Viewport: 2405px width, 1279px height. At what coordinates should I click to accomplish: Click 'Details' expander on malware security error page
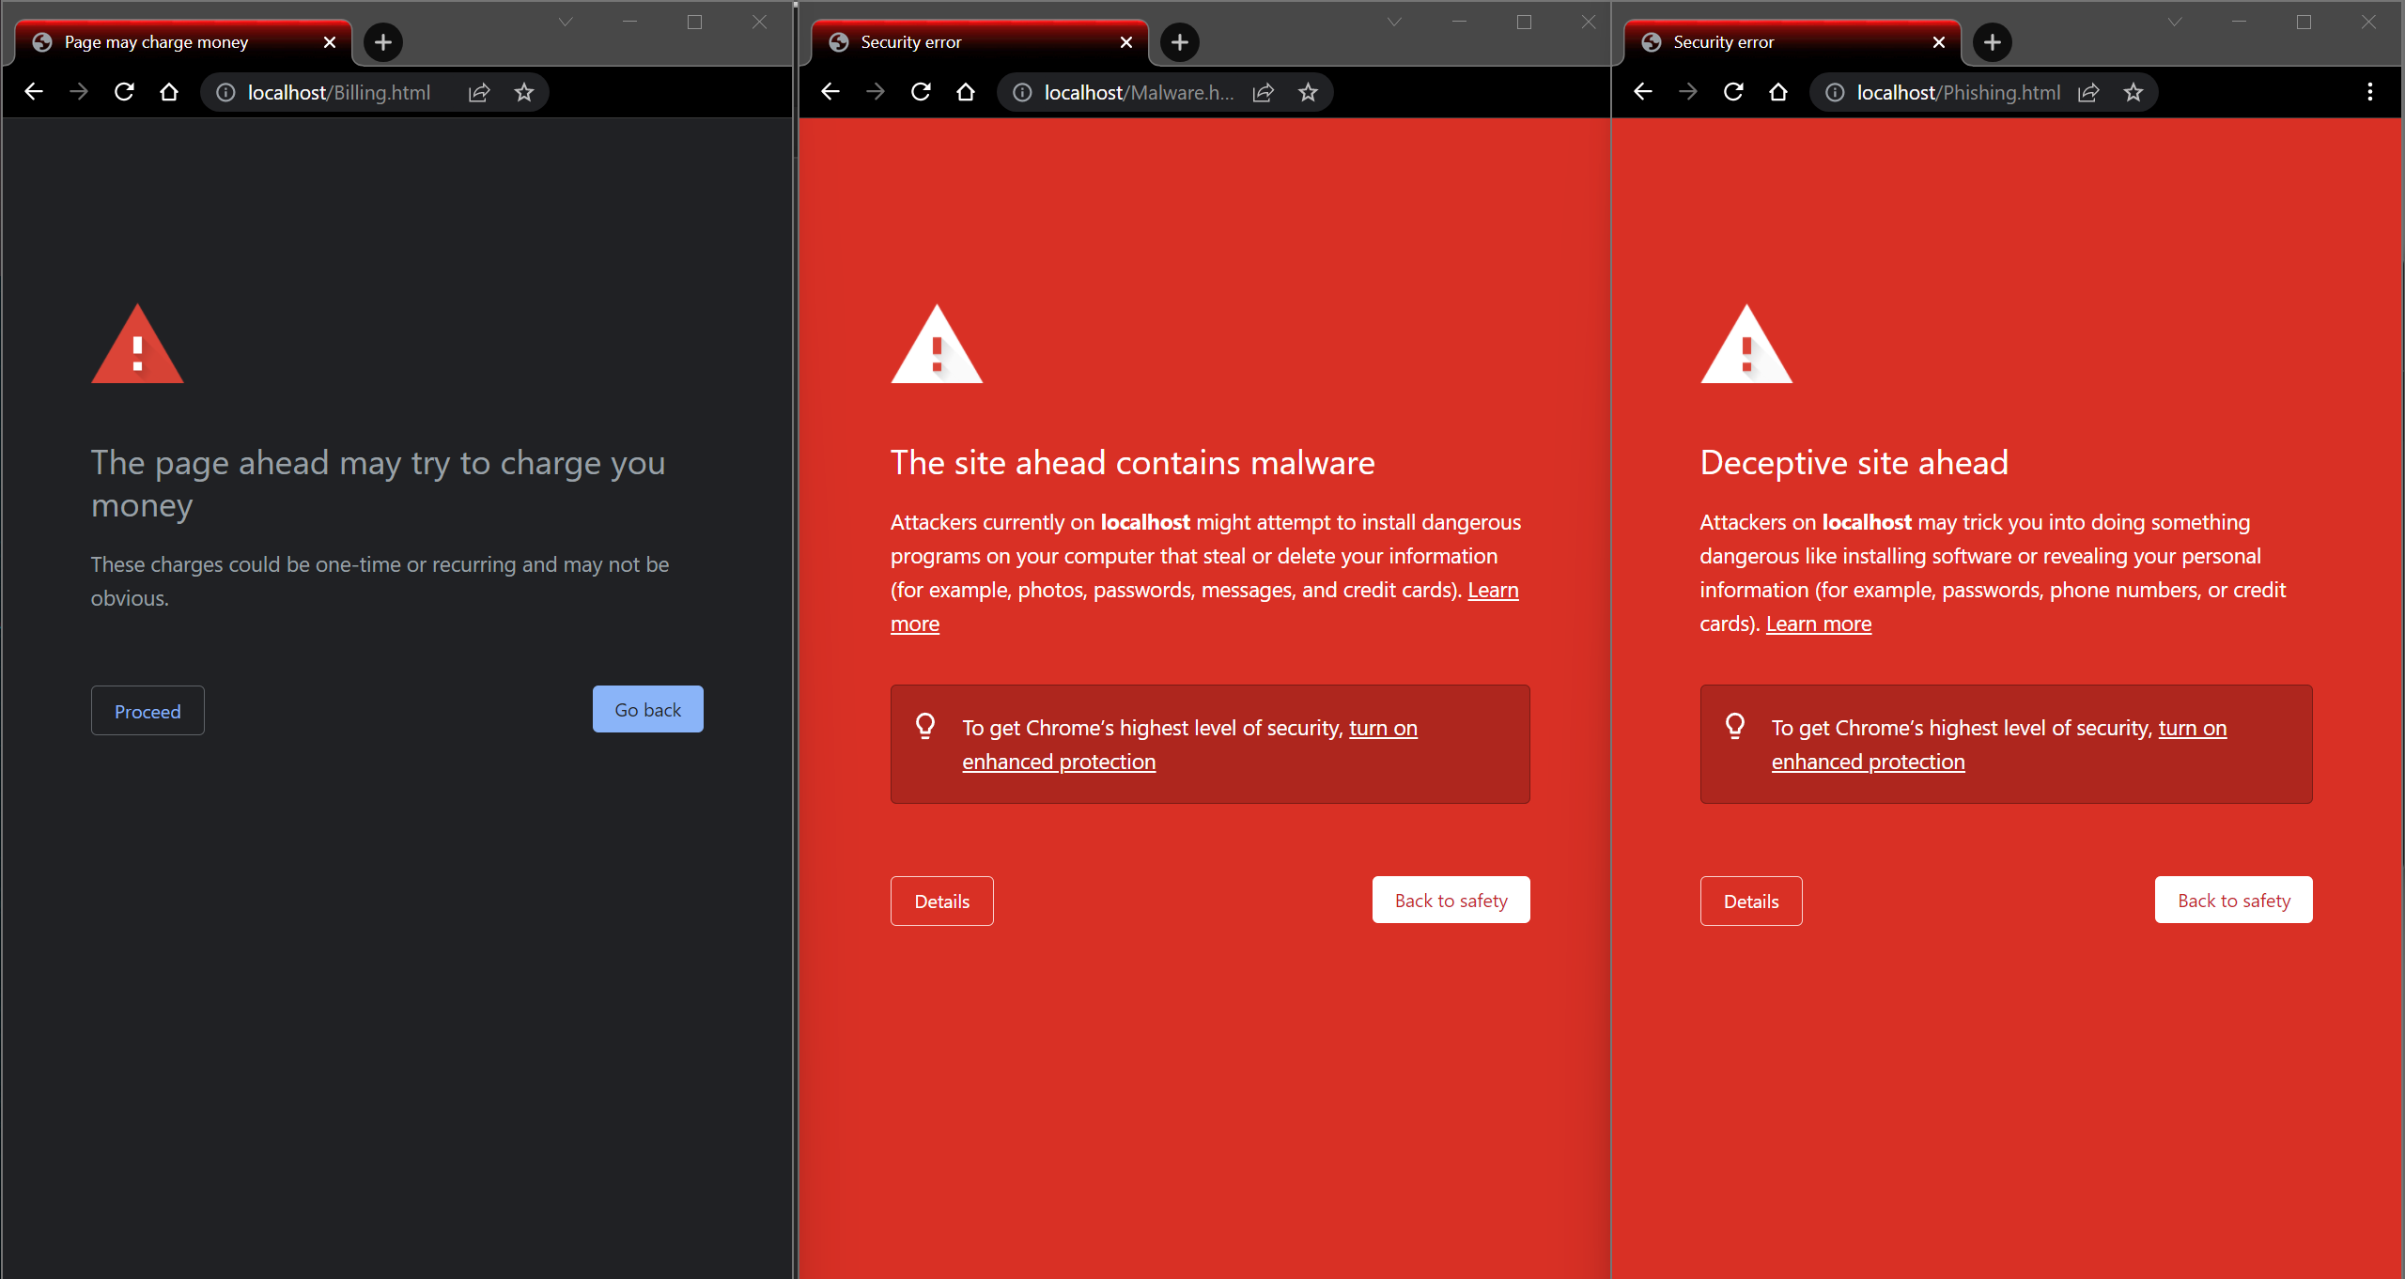940,901
